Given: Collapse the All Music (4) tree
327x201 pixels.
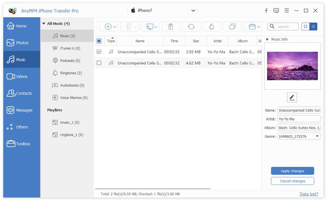Looking at the screenshot, I should click(44, 23).
